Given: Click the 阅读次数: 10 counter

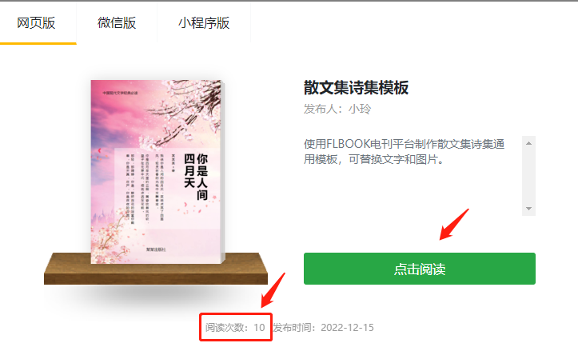Looking at the screenshot, I should click(x=235, y=328).
